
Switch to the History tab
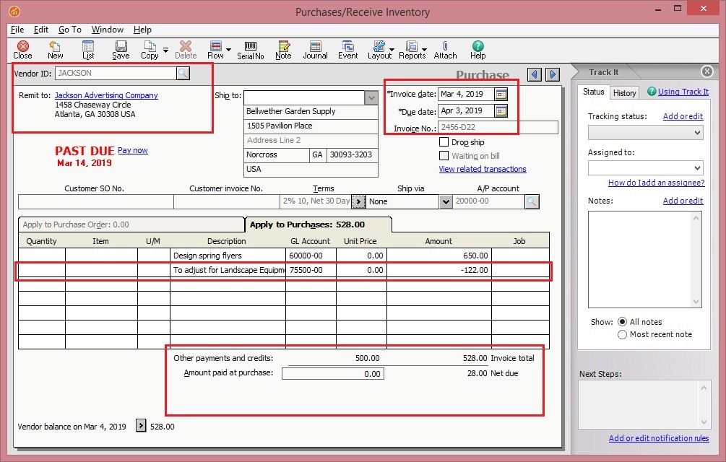click(x=624, y=93)
